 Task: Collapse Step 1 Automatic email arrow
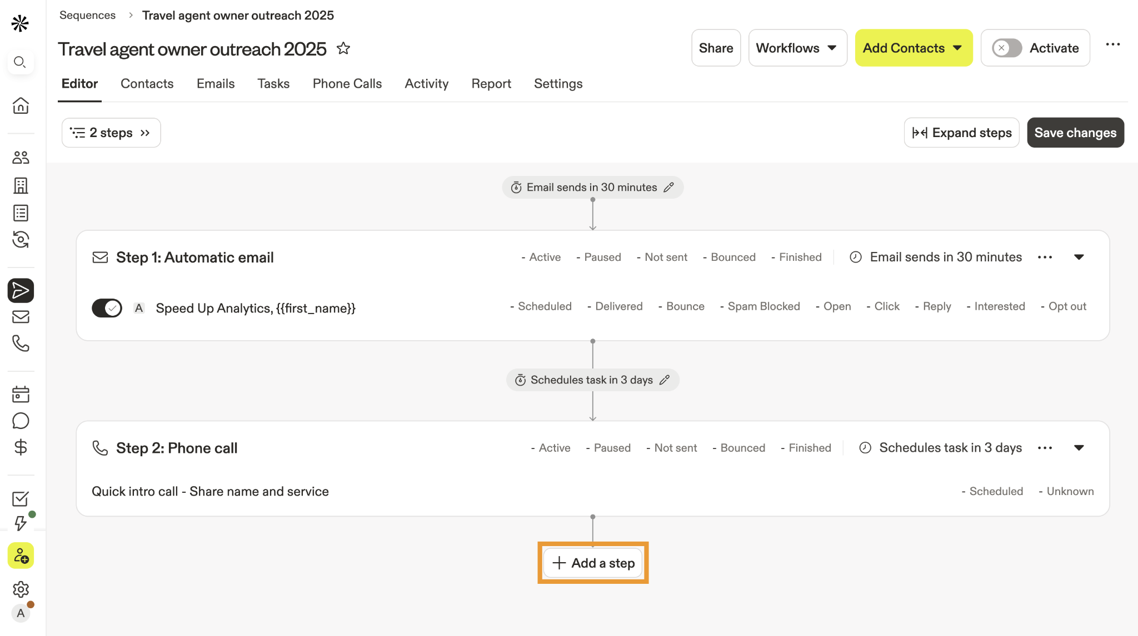coord(1079,257)
